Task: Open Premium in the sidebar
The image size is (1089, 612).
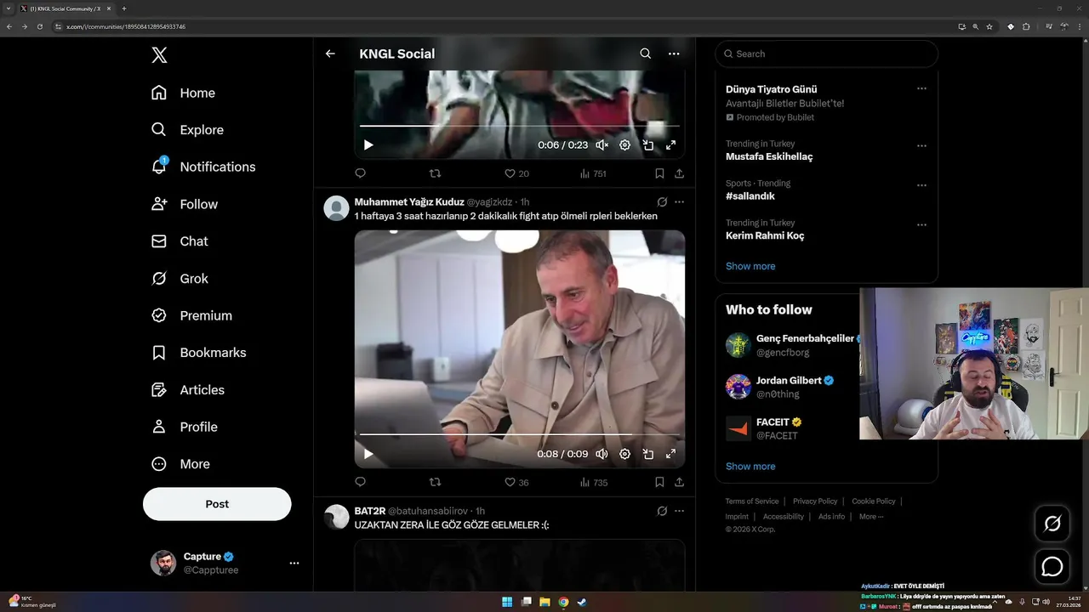Action: [x=191, y=315]
